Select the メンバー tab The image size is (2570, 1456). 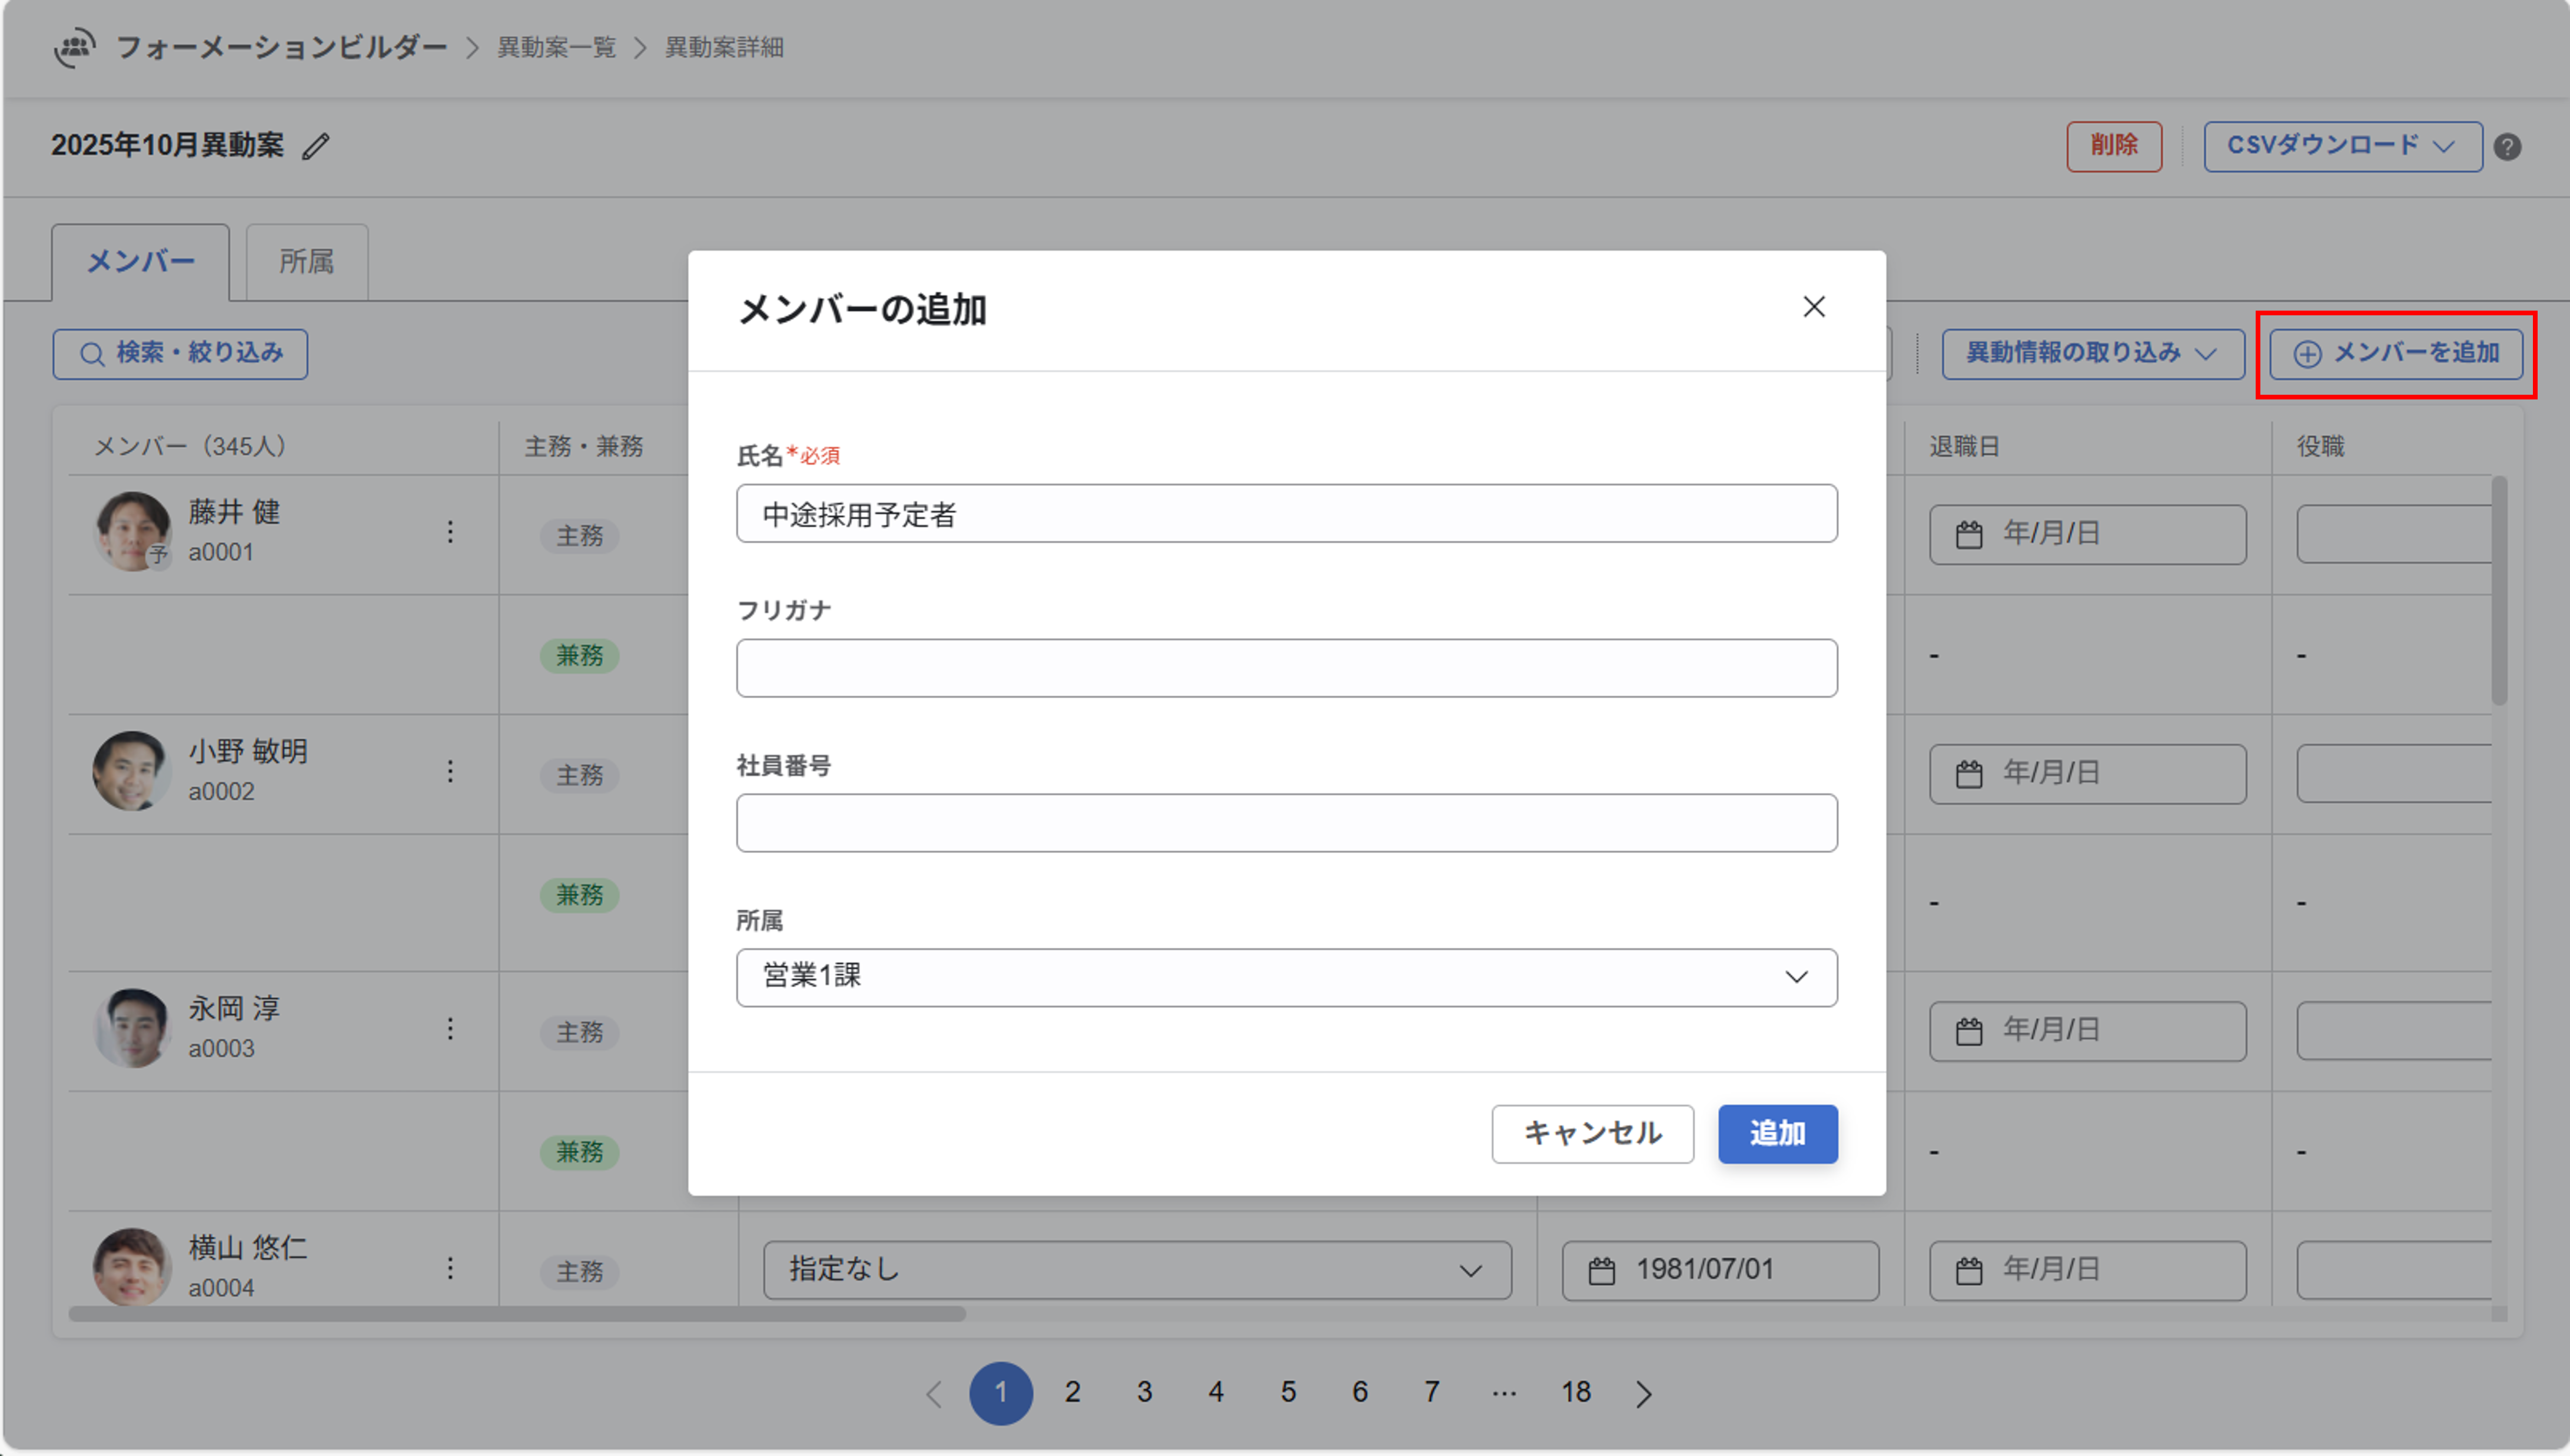point(140,262)
